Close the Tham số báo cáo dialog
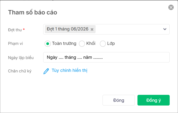 click(171, 7)
